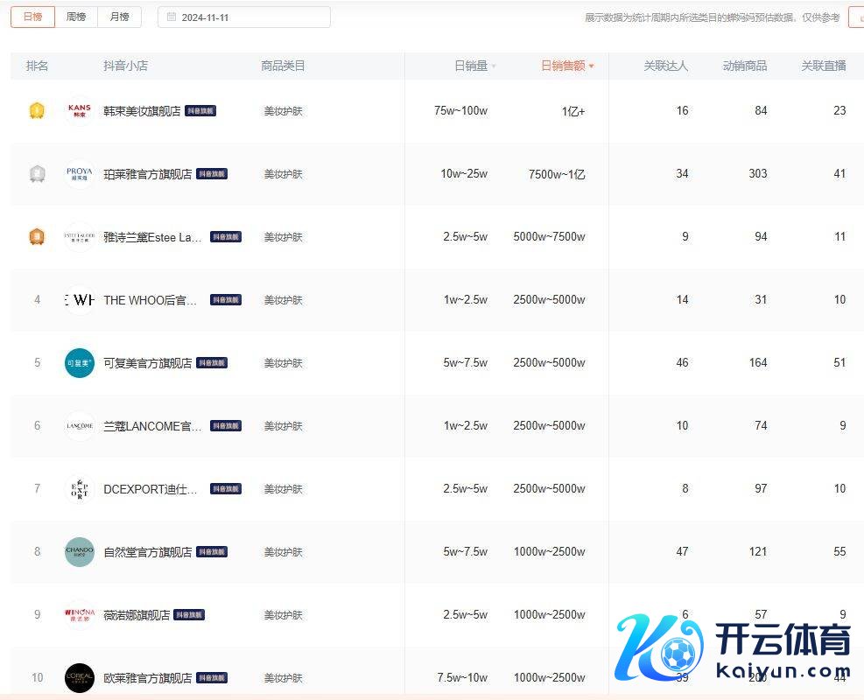Click the 商品类目 column header
864x700 pixels.
click(x=283, y=66)
